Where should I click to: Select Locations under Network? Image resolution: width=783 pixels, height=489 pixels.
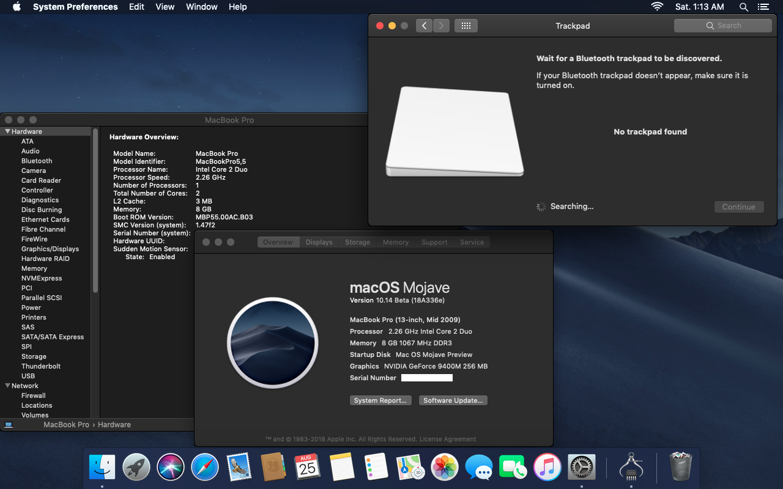click(37, 405)
